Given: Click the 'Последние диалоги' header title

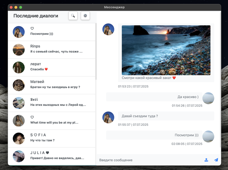Looking at the screenshot, I should (36, 16).
